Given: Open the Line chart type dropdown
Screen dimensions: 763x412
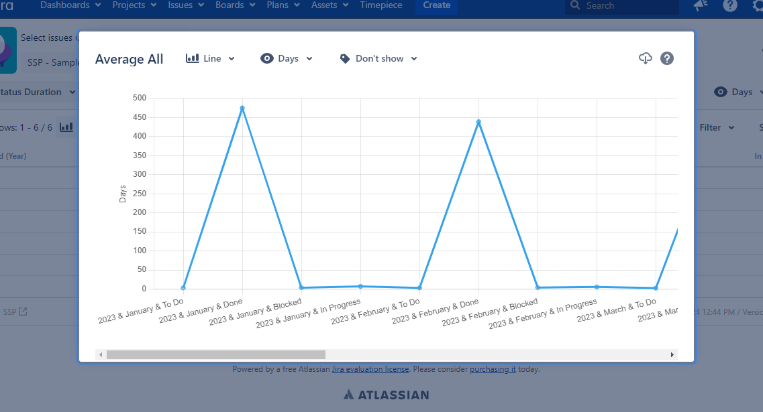Looking at the screenshot, I should pos(212,58).
